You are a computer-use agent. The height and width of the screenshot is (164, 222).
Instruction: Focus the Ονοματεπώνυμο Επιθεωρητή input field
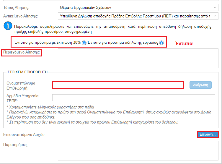(x=118, y=85)
